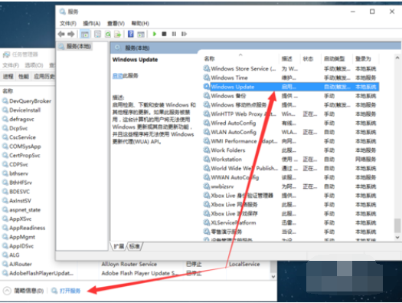Switch to 进程 tab in Task Manager

coord(8,77)
